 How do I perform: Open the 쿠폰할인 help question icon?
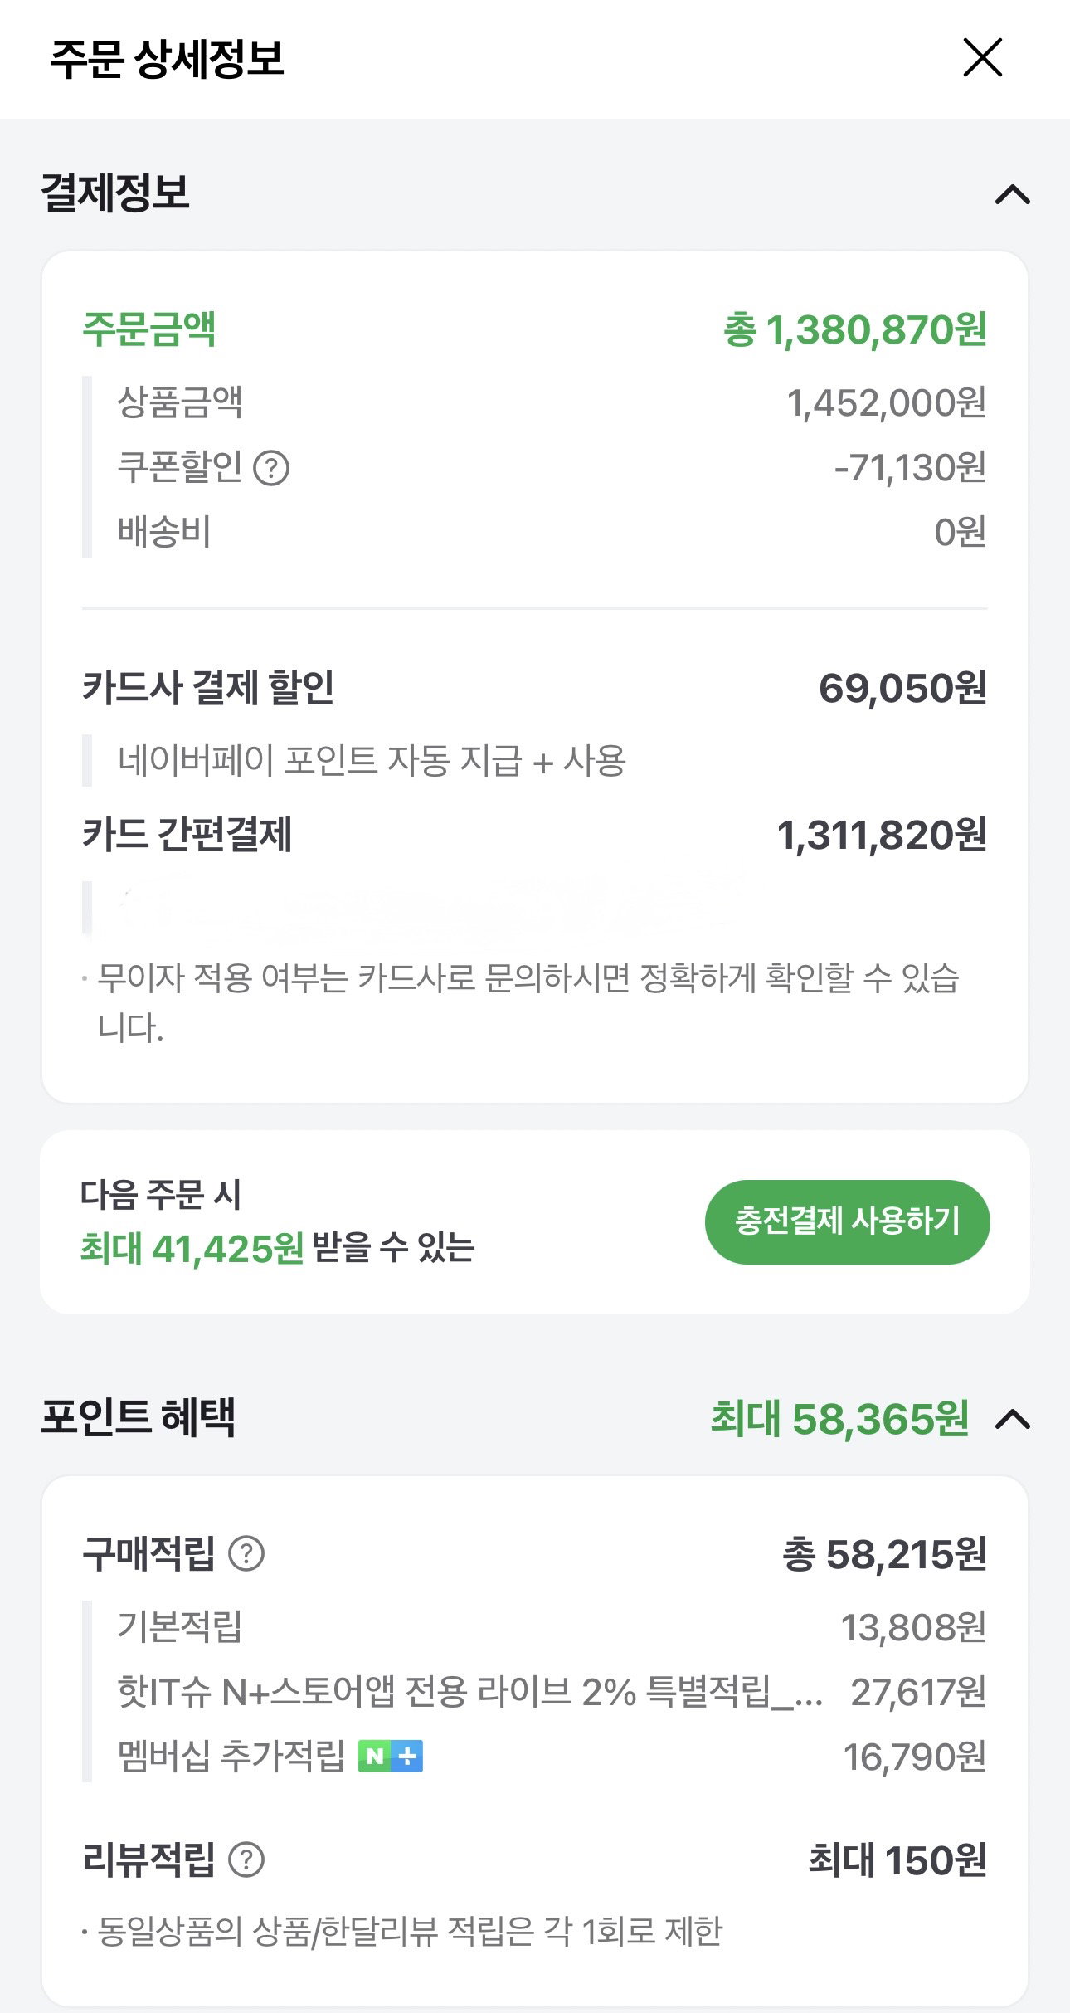271,468
